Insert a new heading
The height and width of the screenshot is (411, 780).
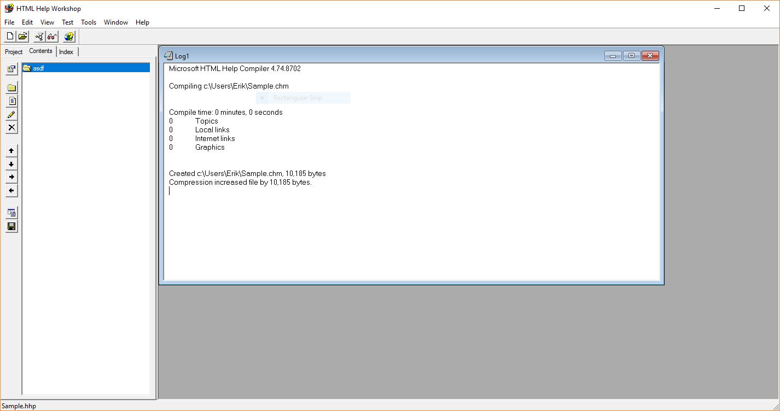[x=11, y=87]
